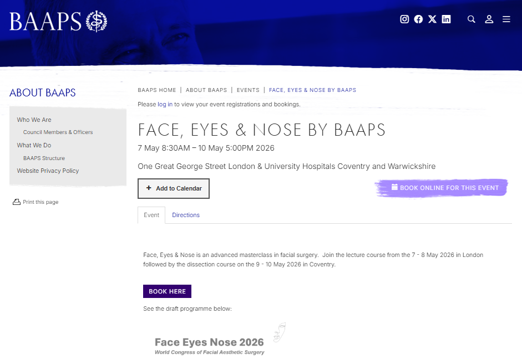
Task: Click the printer icon beside Print this page
Action: (x=17, y=202)
